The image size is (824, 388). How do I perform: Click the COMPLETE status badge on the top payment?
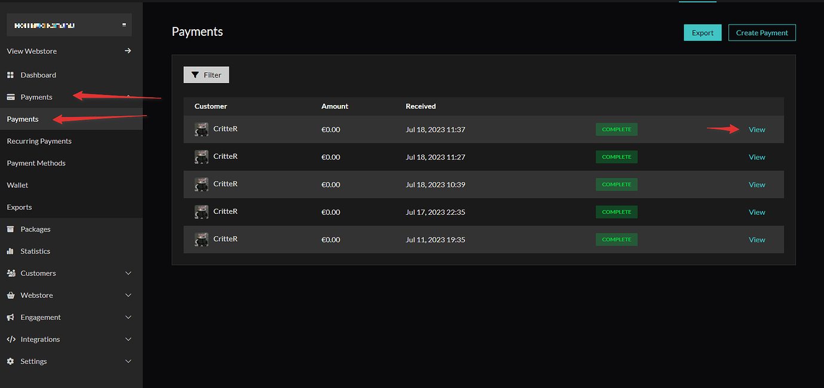(616, 129)
